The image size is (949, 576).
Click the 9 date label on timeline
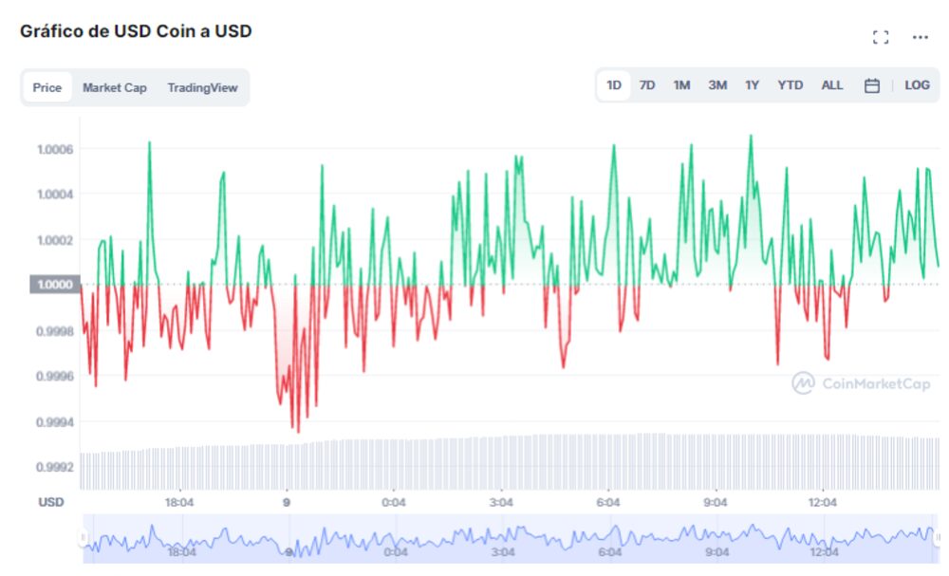[x=286, y=502]
